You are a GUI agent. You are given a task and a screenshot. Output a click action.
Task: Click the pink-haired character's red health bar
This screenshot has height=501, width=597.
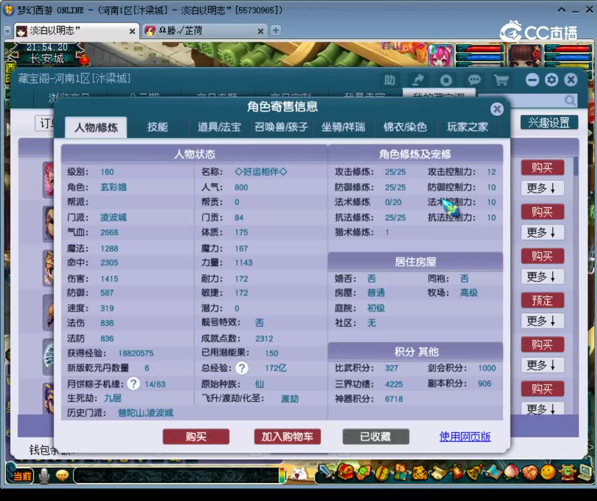[479, 49]
